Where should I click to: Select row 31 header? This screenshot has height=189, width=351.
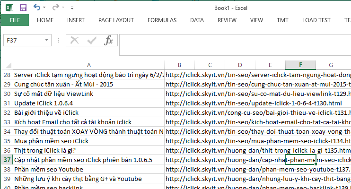[x=7, y=103]
